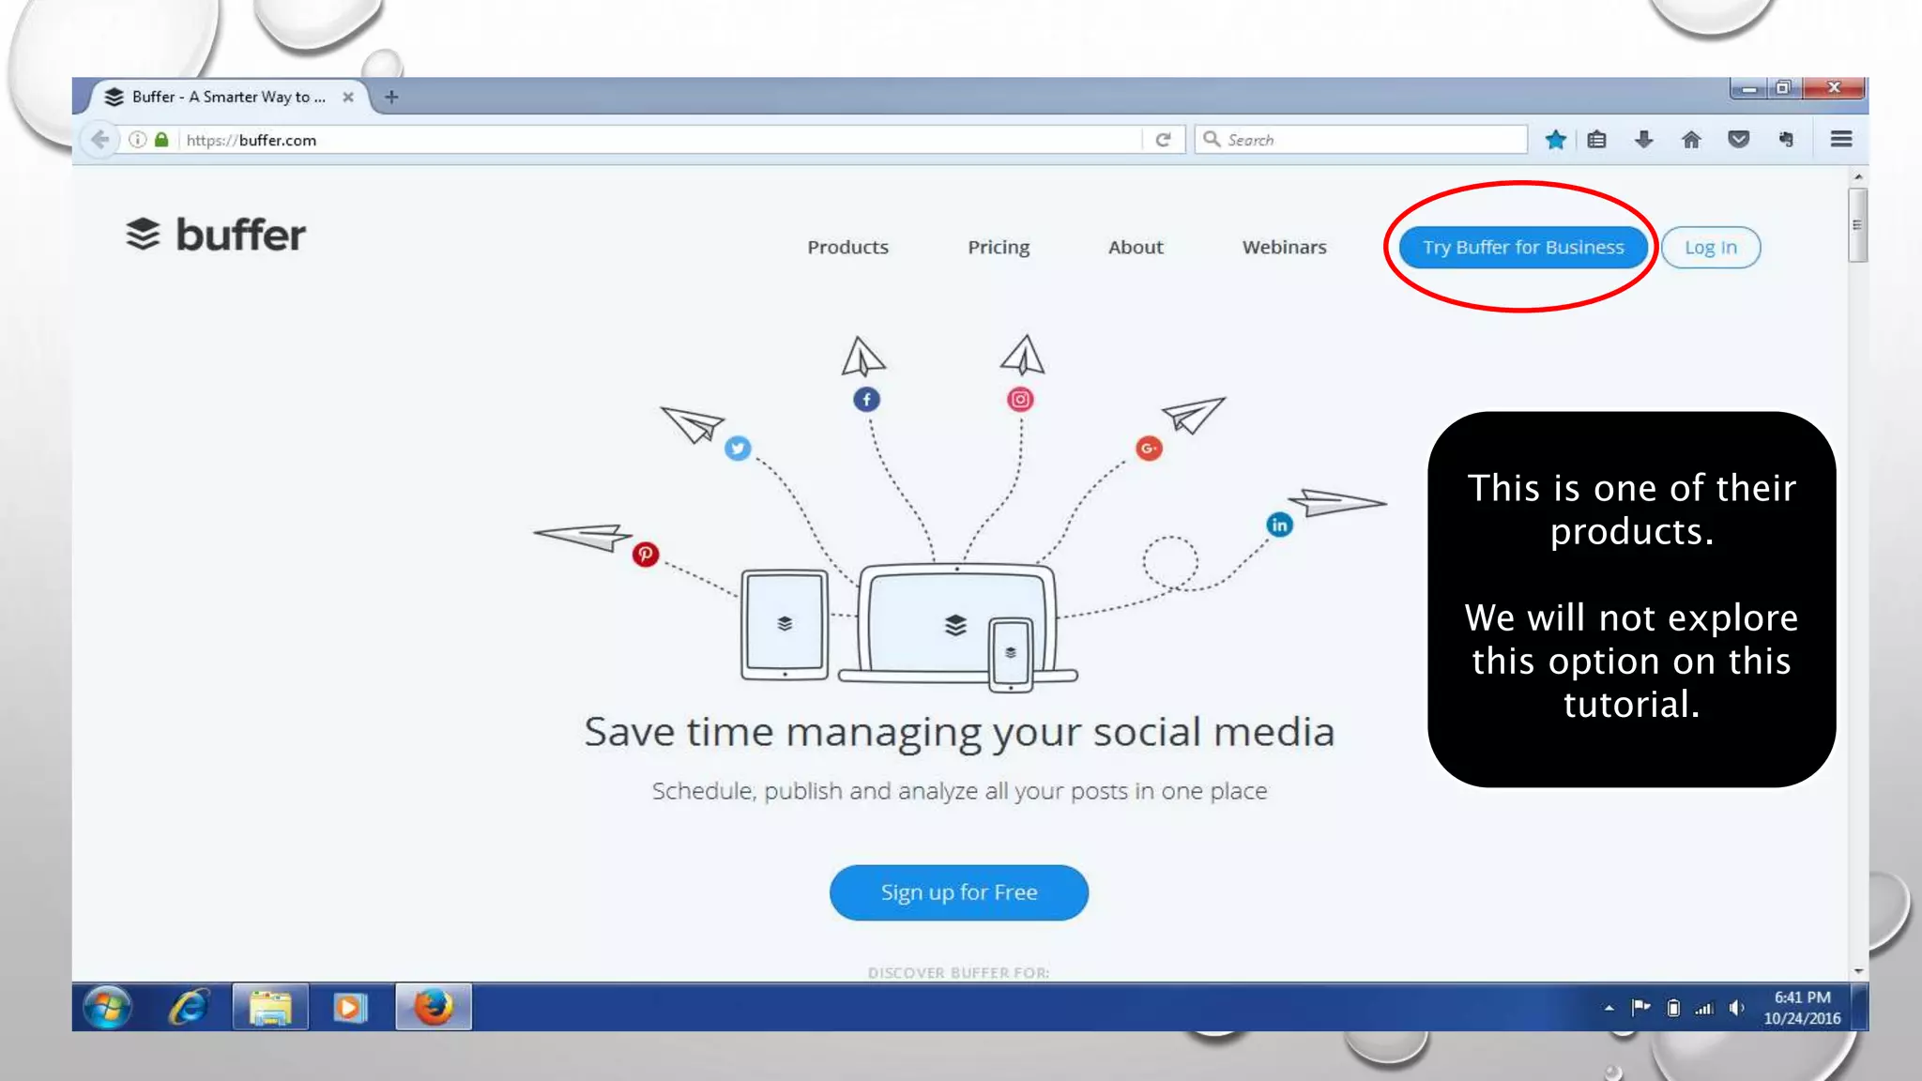Click the Twitter bird icon
Screen dimensions: 1922x1081
click(x=738, y=449)
